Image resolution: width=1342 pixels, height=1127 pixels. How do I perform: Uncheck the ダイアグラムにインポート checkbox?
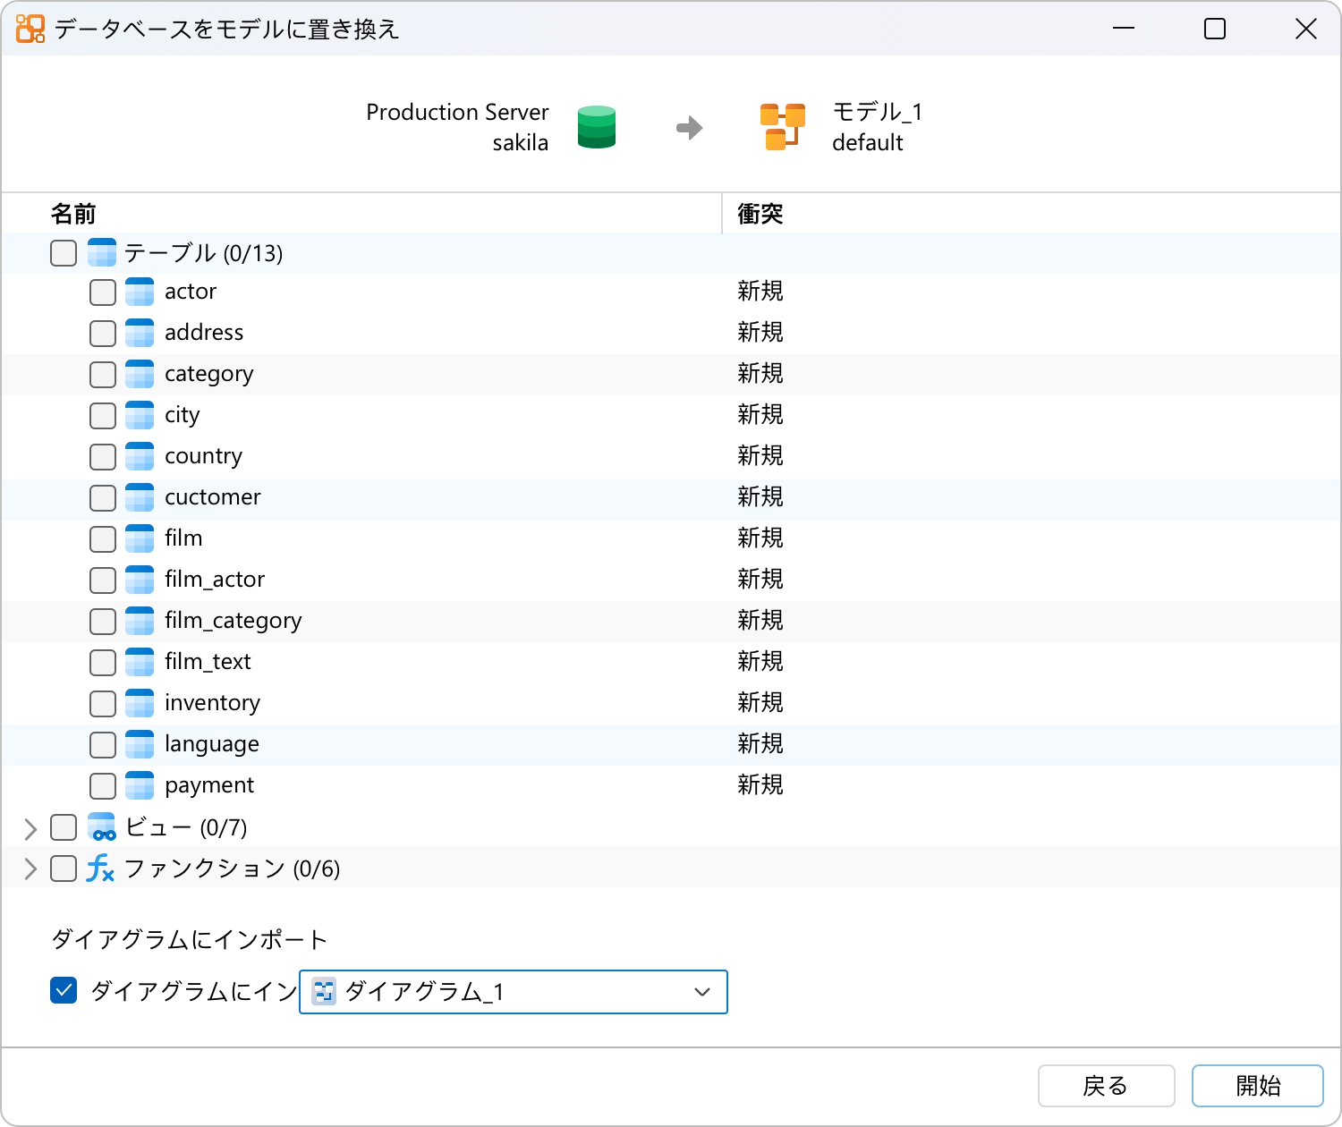pos(64,991)
